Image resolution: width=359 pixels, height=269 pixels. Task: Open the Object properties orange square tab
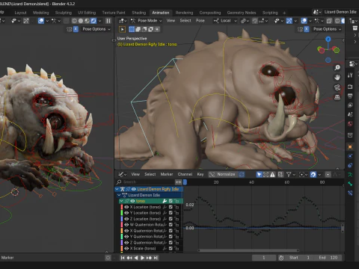click(350, 147)
